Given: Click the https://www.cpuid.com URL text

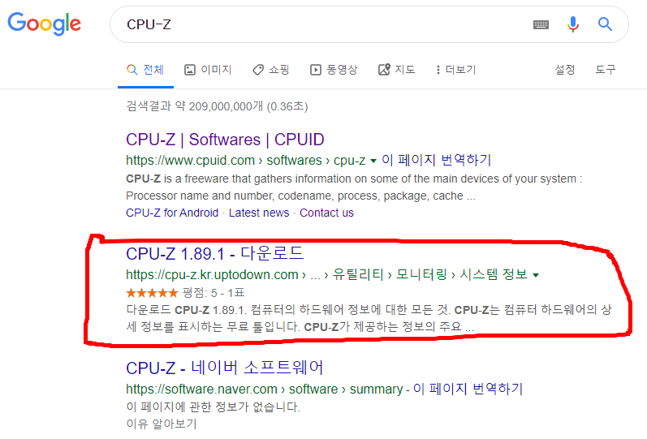Looking at the screenshot, I should tap(190, 160).
